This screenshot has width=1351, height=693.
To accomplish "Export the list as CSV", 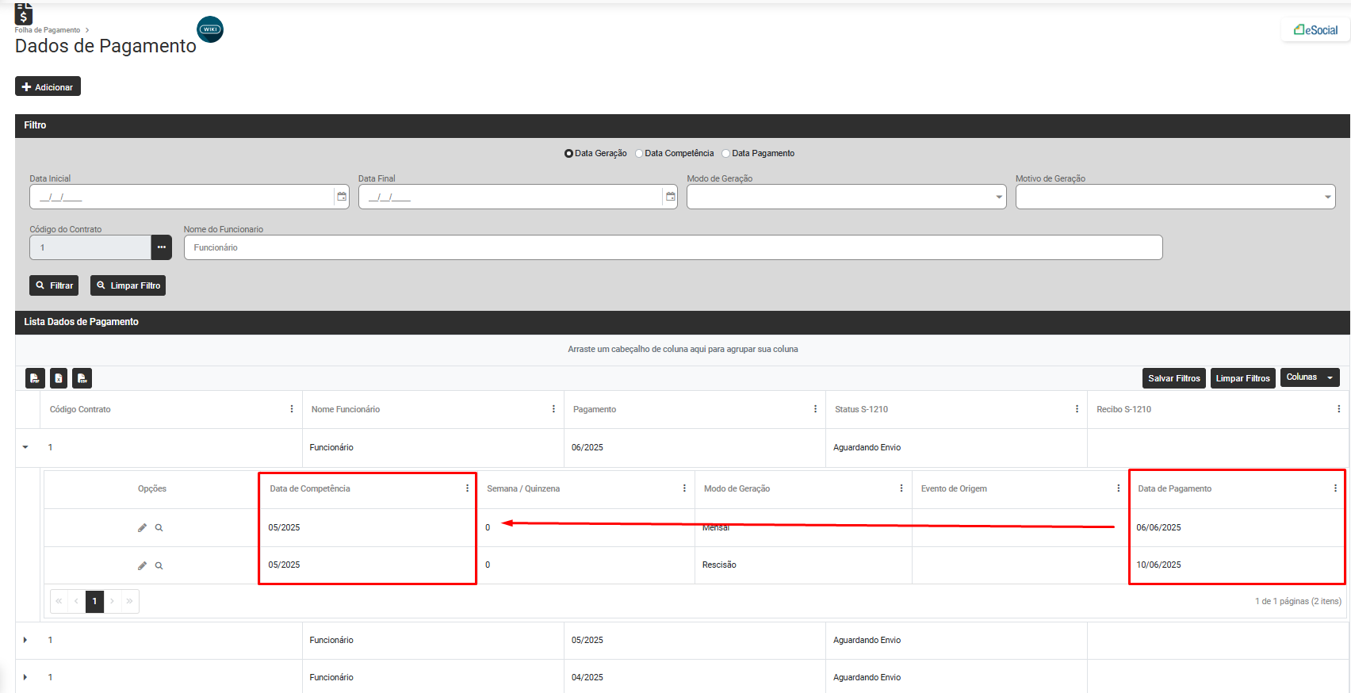I will tap(82, 378).
